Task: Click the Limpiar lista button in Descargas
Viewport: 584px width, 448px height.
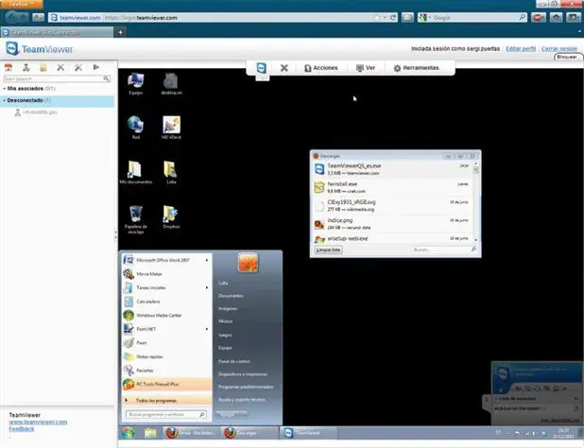Action: click(x=328, y=250)
